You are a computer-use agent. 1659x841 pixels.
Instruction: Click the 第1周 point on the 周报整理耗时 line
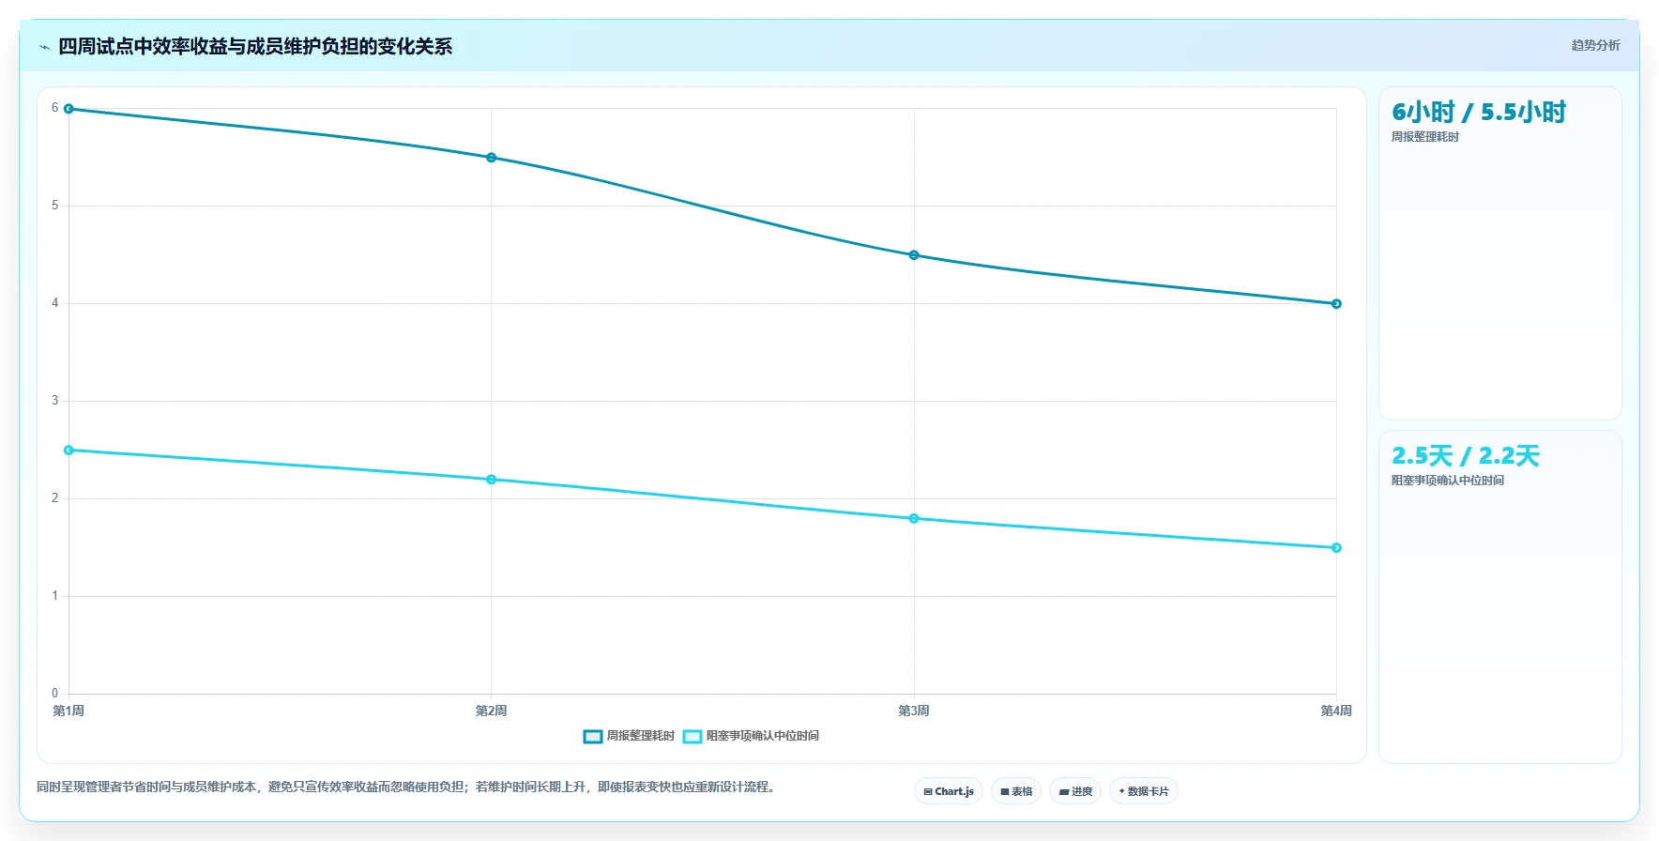coord(68,109)
